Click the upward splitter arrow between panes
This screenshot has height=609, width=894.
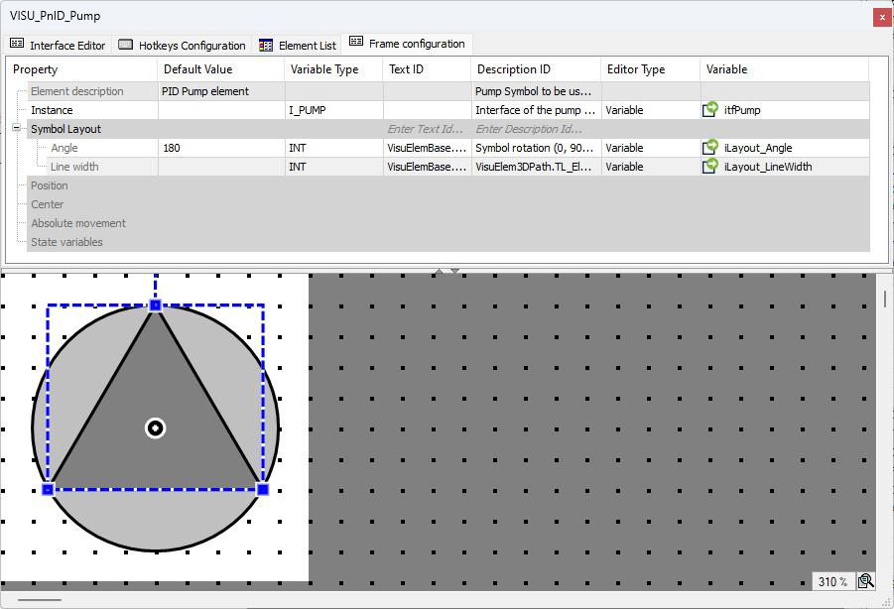tap(440, 268)
